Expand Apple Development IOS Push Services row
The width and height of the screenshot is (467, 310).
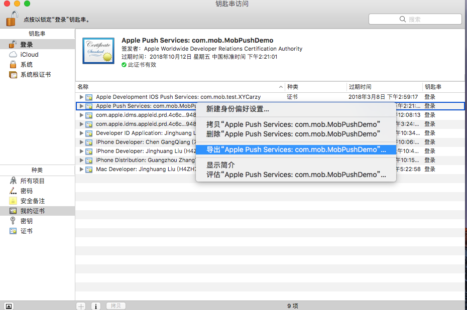pos(81,97)
